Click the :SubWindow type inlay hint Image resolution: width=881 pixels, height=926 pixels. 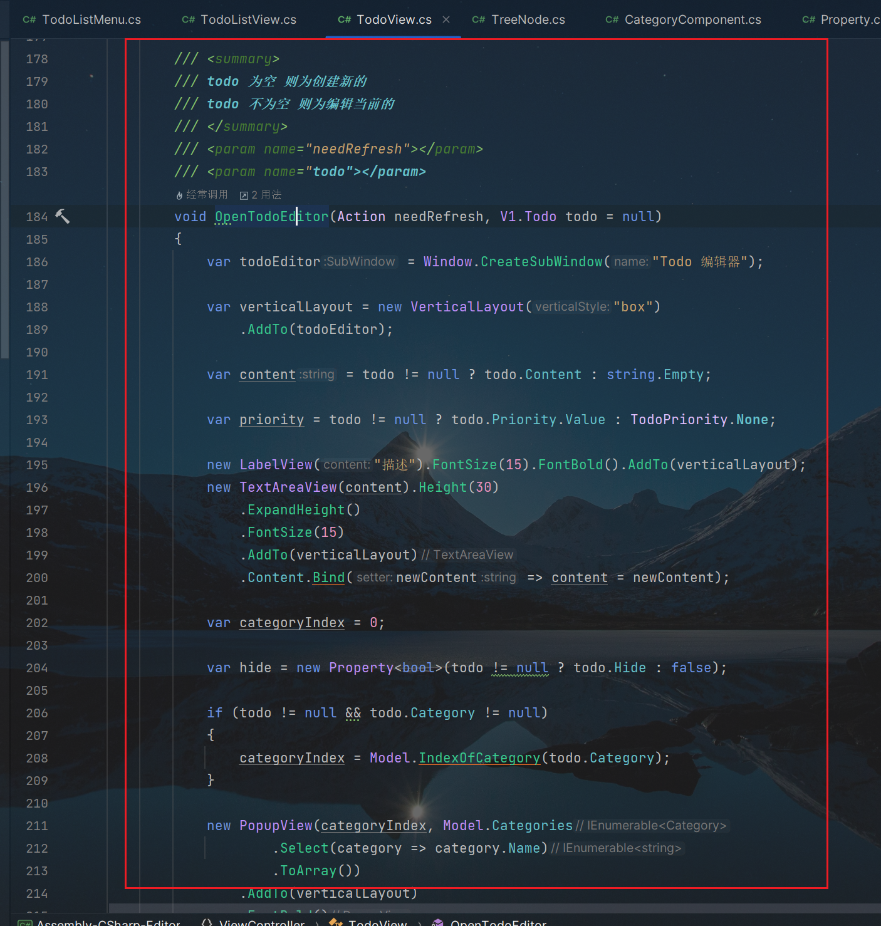point(360,262)
